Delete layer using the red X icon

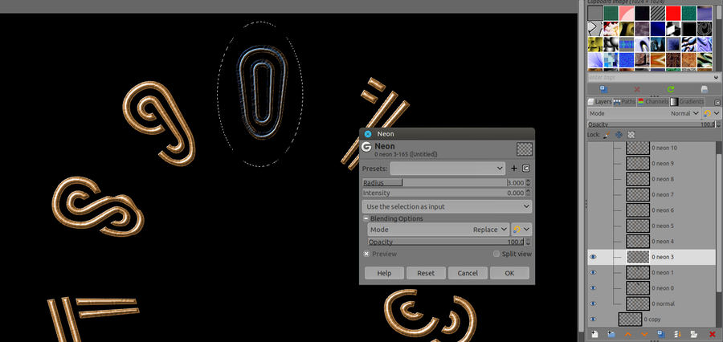tap(712, 333)
